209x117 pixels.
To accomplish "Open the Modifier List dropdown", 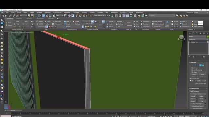I will point(198,39).
